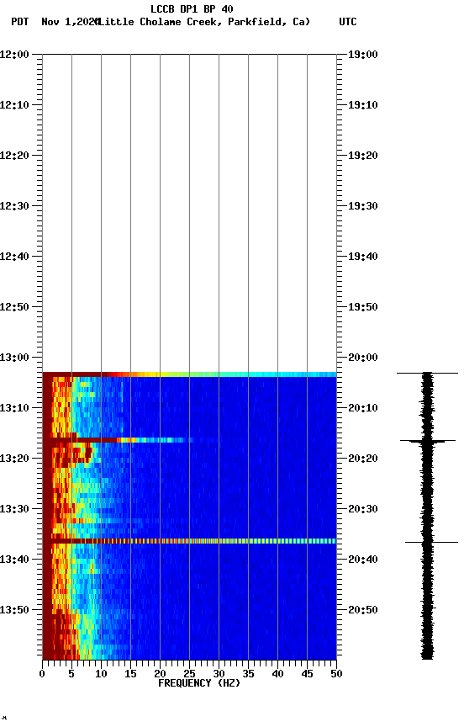Click the '19:40' UTC time label
The image size is (464, 727).
[x=363, y=257]
